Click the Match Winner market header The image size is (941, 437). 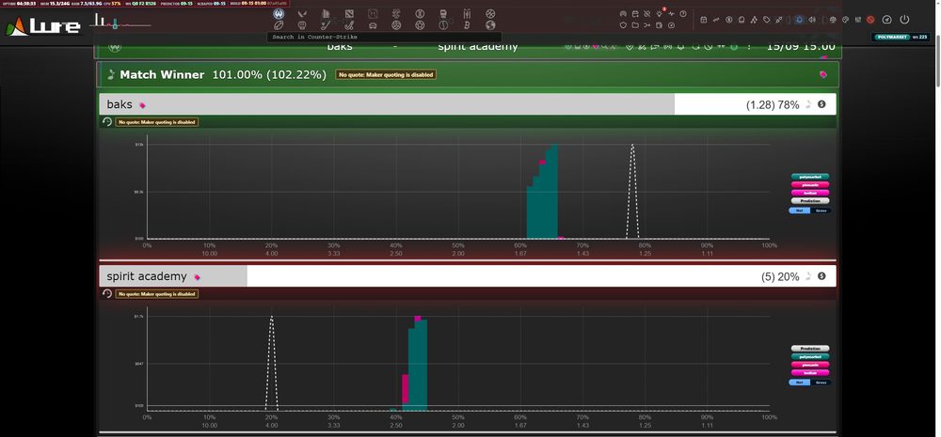468,74
